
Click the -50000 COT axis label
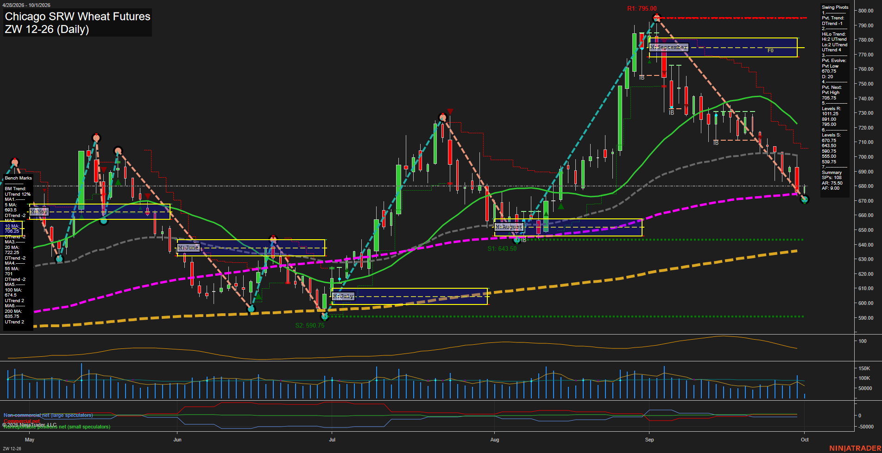tap(866, 427)
